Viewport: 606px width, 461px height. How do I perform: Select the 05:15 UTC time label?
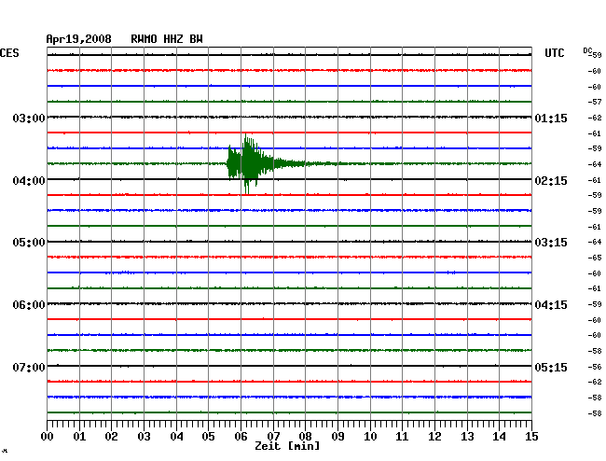click(x=551, y=367)
